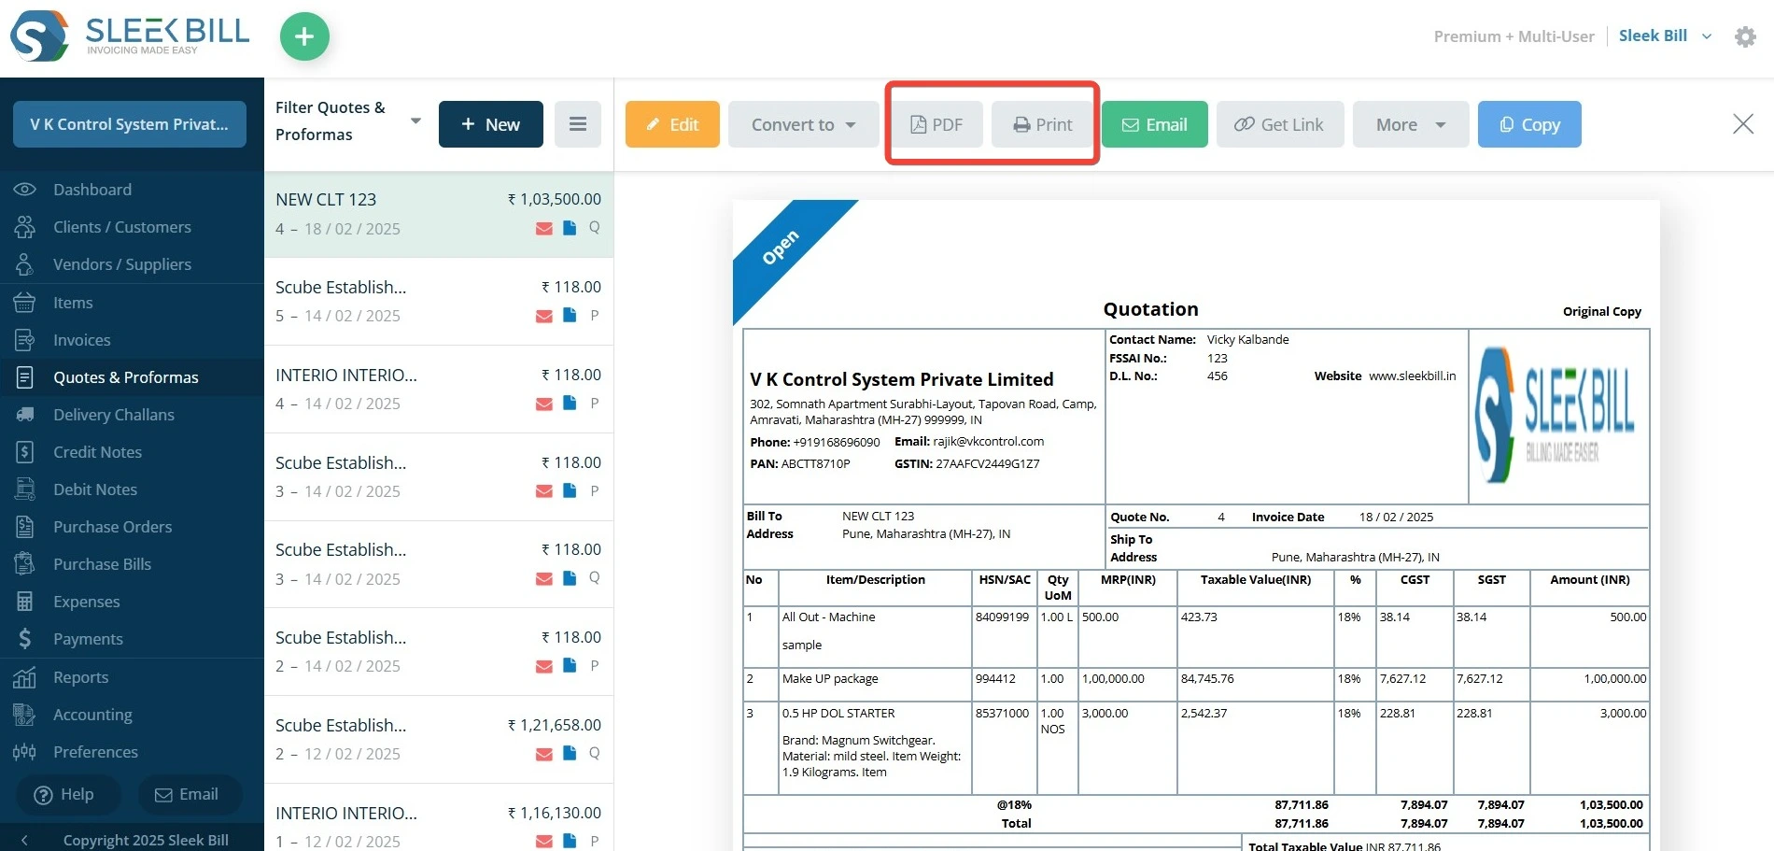Click the Items basket icon in sidebar
The image size is (1774, 851).
click(x=25, y=303)
